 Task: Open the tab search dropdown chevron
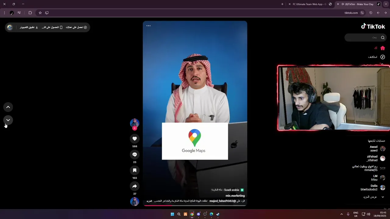coord(386,4)
